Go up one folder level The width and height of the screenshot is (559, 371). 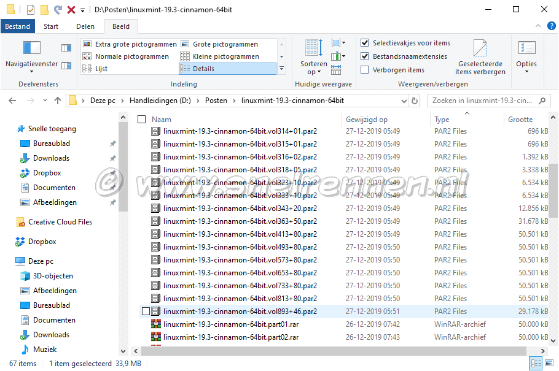pos(58,101)
